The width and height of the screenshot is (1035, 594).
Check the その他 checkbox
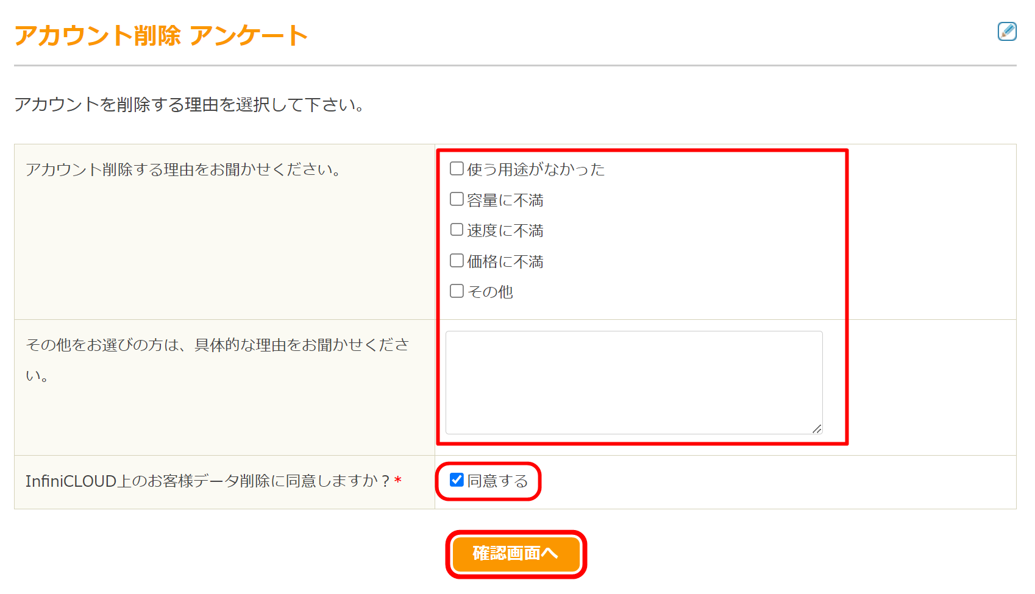[457, 291]
